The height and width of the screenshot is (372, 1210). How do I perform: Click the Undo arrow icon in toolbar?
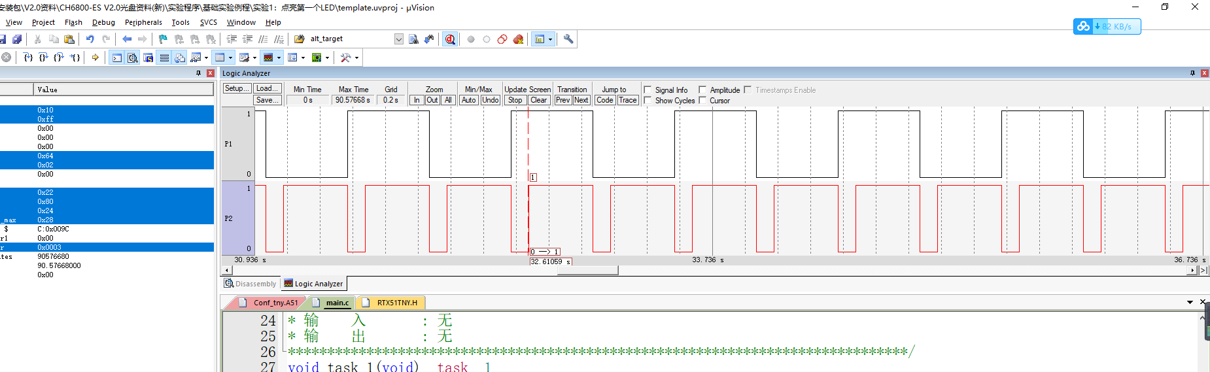[90, 39]
